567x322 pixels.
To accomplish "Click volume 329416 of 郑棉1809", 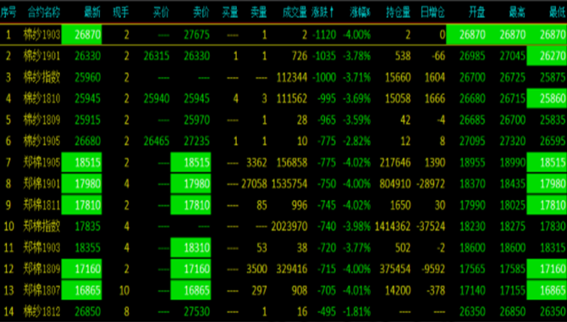I will point(292,269).
